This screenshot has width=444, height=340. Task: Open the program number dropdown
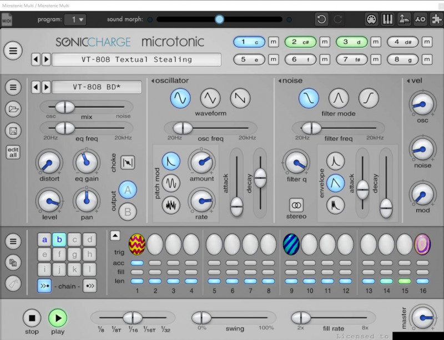click(75, 19)
